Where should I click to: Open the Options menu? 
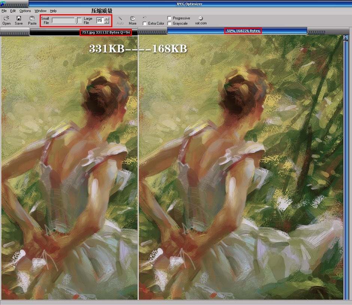25,11
